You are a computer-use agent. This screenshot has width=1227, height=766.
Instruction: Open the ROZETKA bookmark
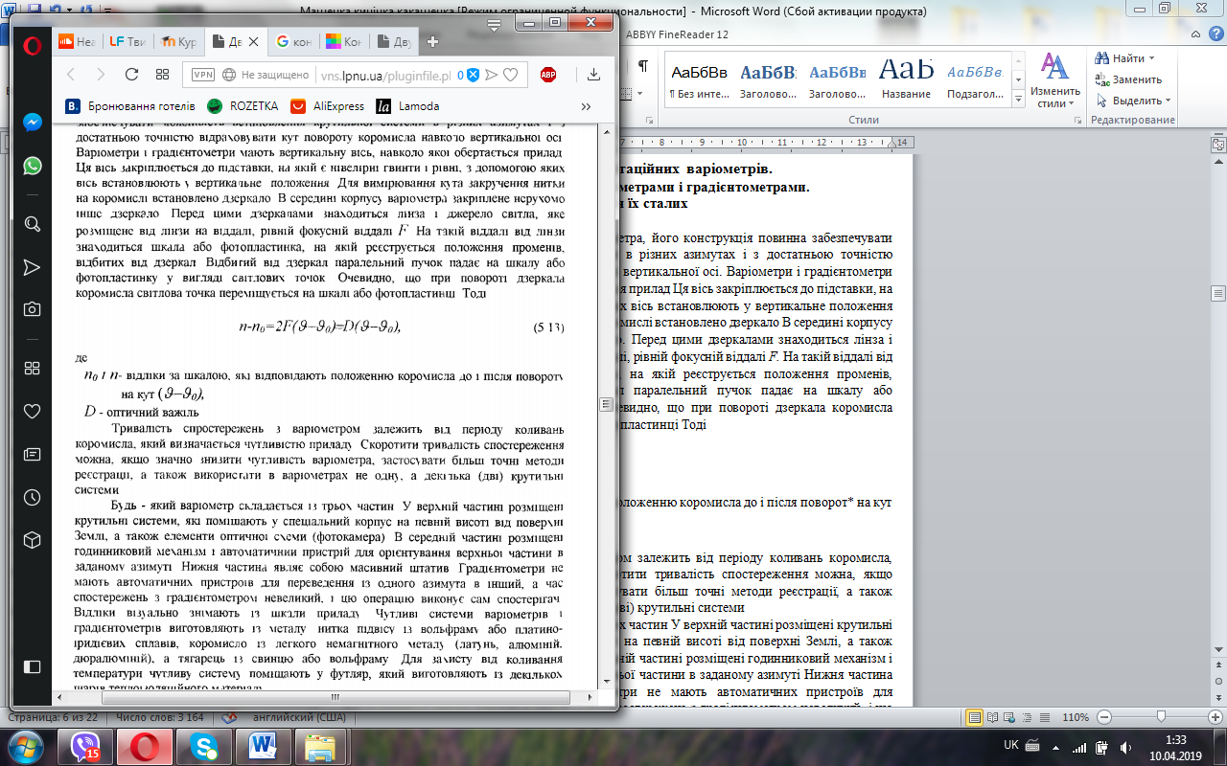click(x=243, y=106)
